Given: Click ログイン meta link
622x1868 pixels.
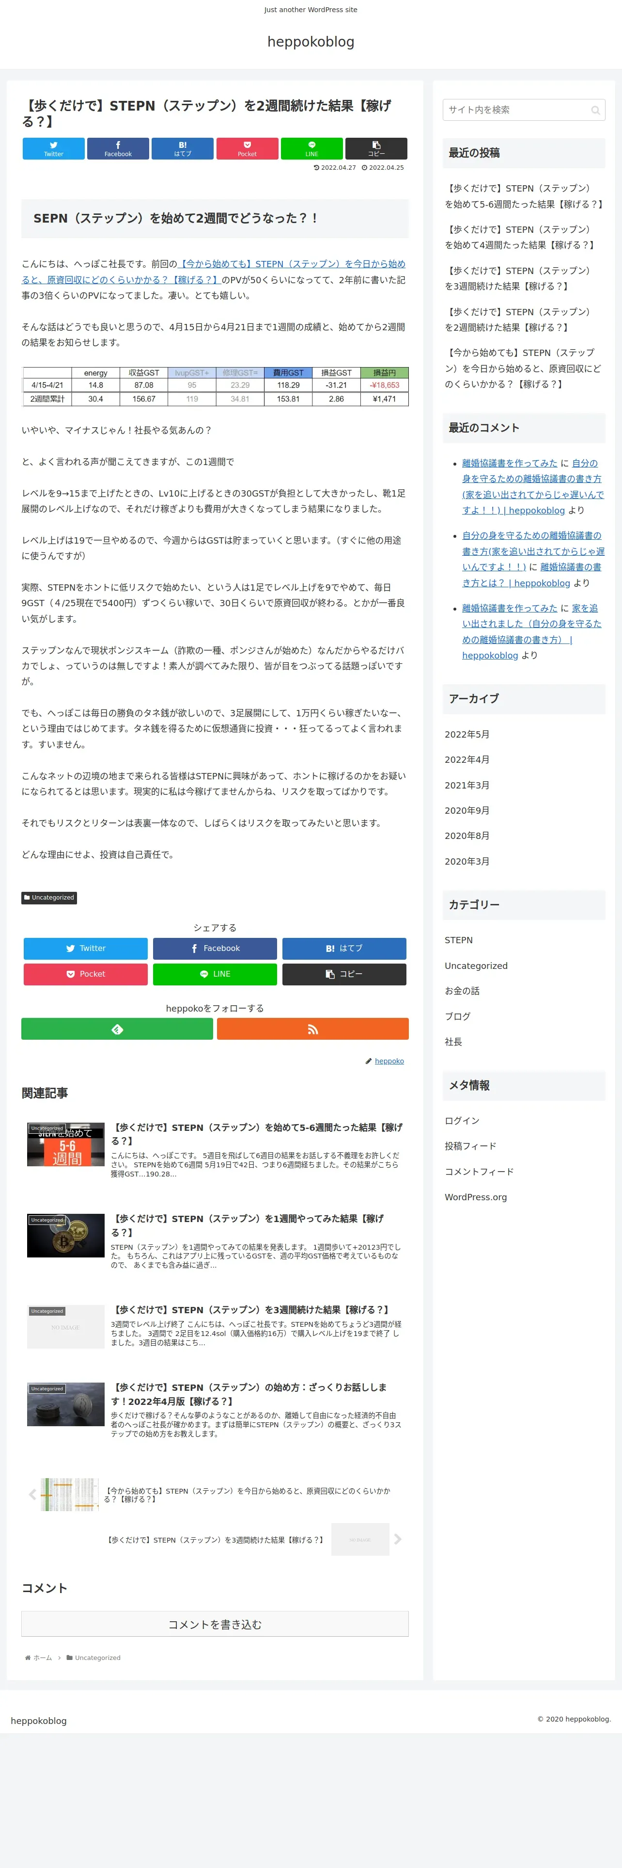Looking at the screenshot, I should coord(462,1121).
